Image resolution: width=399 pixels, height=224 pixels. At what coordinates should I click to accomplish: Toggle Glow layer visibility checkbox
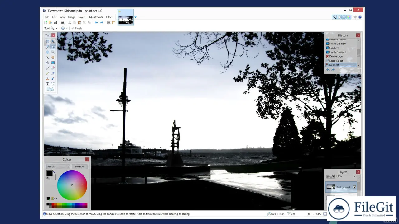click(x=354, y=176)
